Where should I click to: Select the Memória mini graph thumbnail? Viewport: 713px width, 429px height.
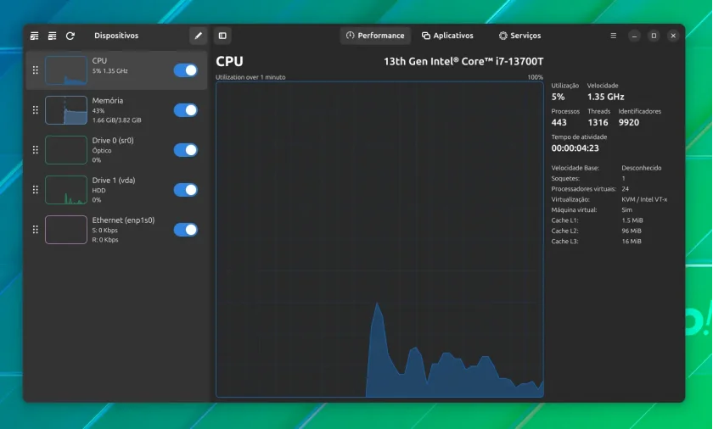(x=66, y=110)
